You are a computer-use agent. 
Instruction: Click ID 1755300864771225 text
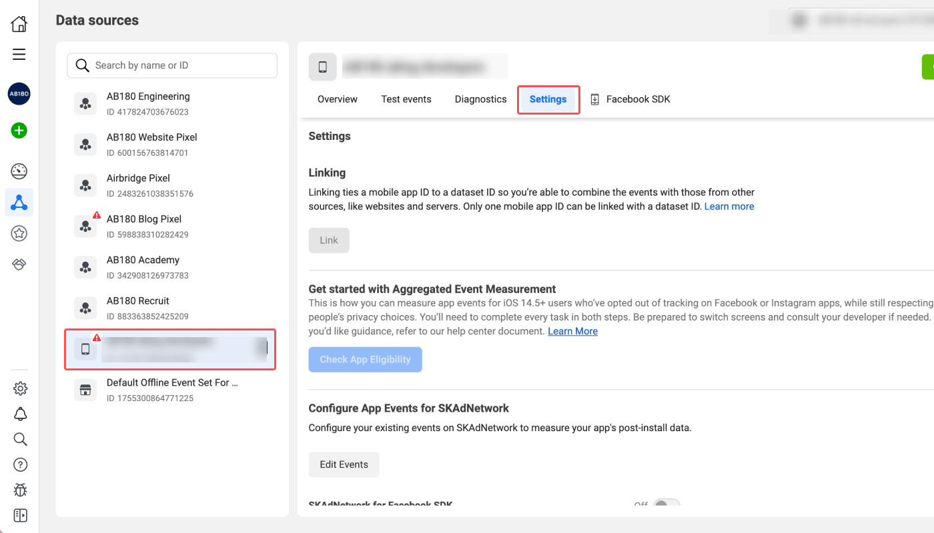pyautogui.click(x=150, y=398)
